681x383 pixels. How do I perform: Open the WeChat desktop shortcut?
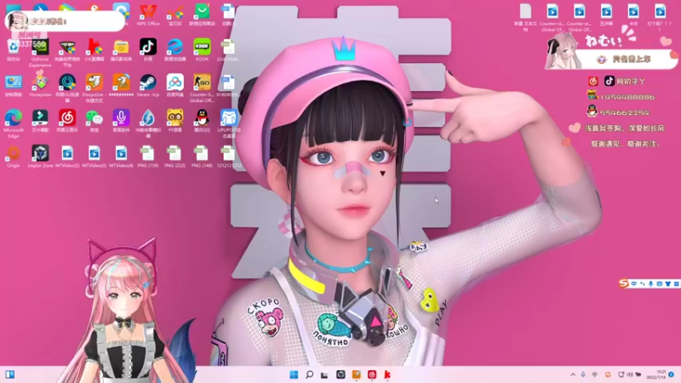(x=94, y=121)
